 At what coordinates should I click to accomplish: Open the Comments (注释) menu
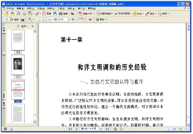point(51,8)
